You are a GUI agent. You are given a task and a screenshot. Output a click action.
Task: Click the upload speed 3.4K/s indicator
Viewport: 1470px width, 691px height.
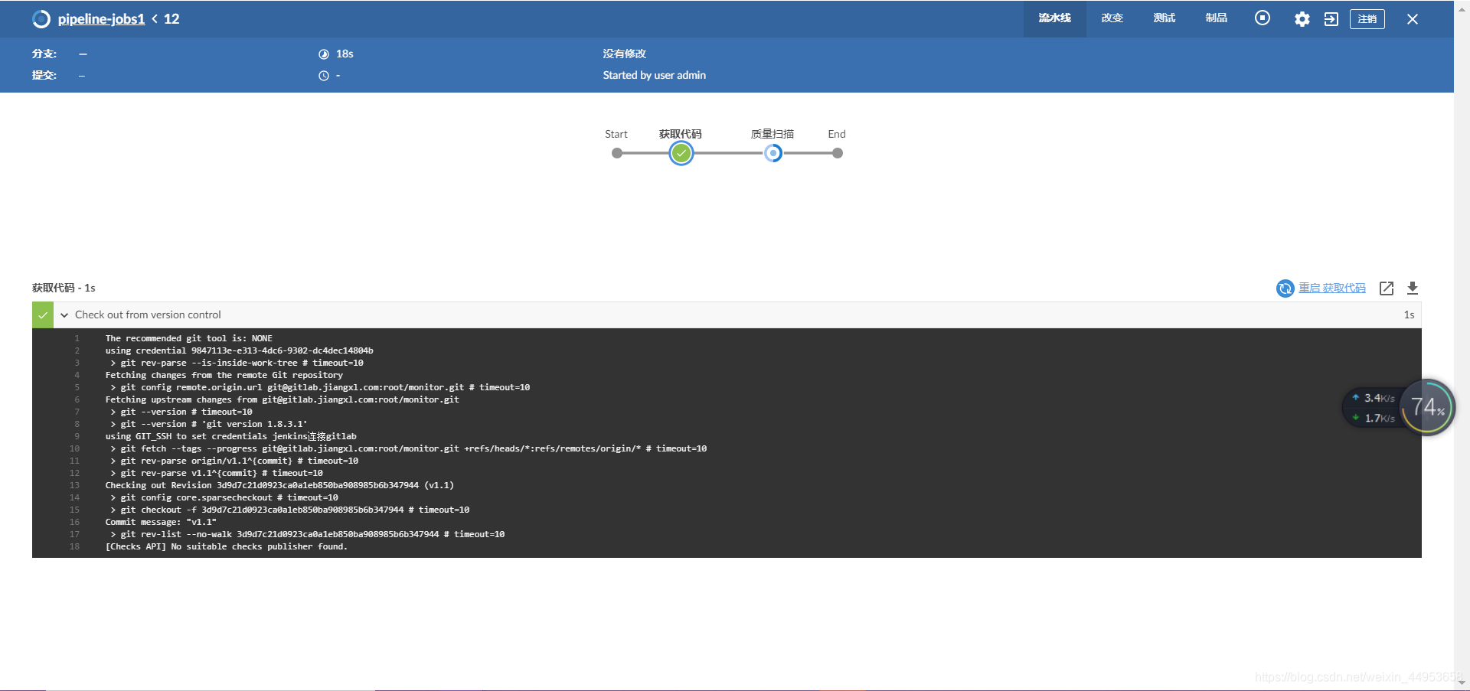click(1374, 398)
